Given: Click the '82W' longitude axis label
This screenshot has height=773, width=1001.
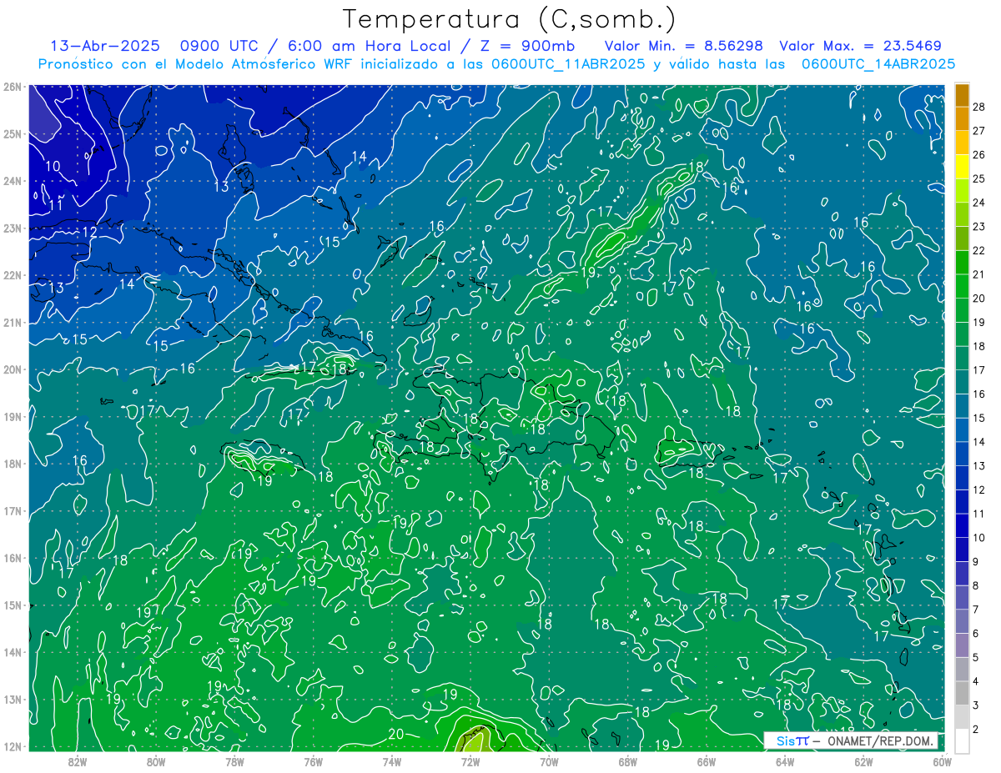Looking at the screenshot, I should point(78,761).
